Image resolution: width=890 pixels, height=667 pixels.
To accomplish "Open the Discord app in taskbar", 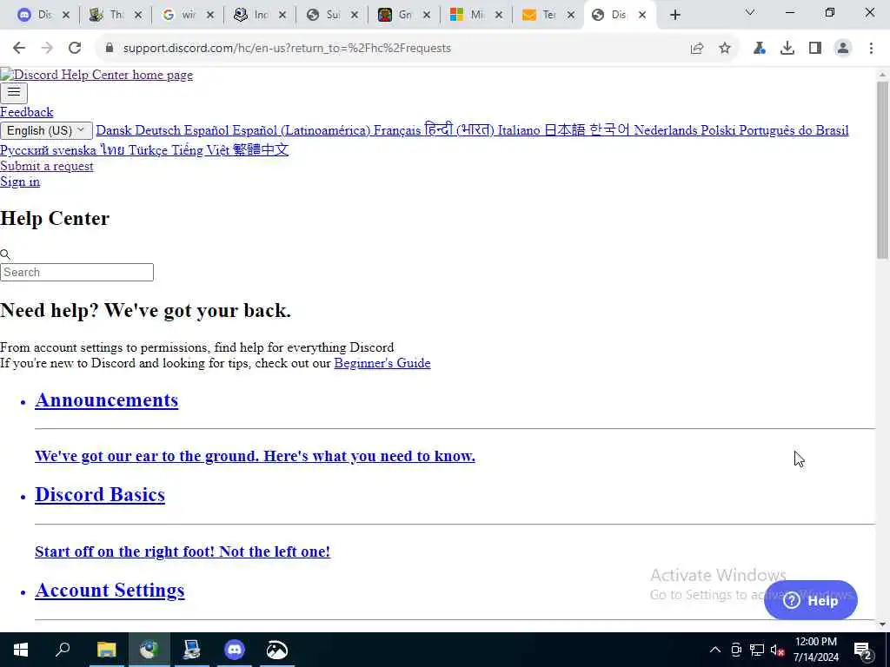I will point(235,650).
